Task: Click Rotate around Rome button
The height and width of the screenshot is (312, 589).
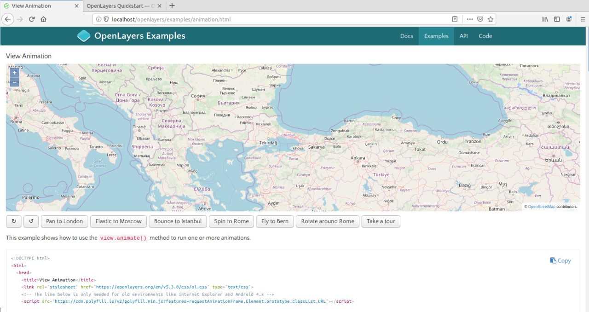Action: (x=328, y=221)
